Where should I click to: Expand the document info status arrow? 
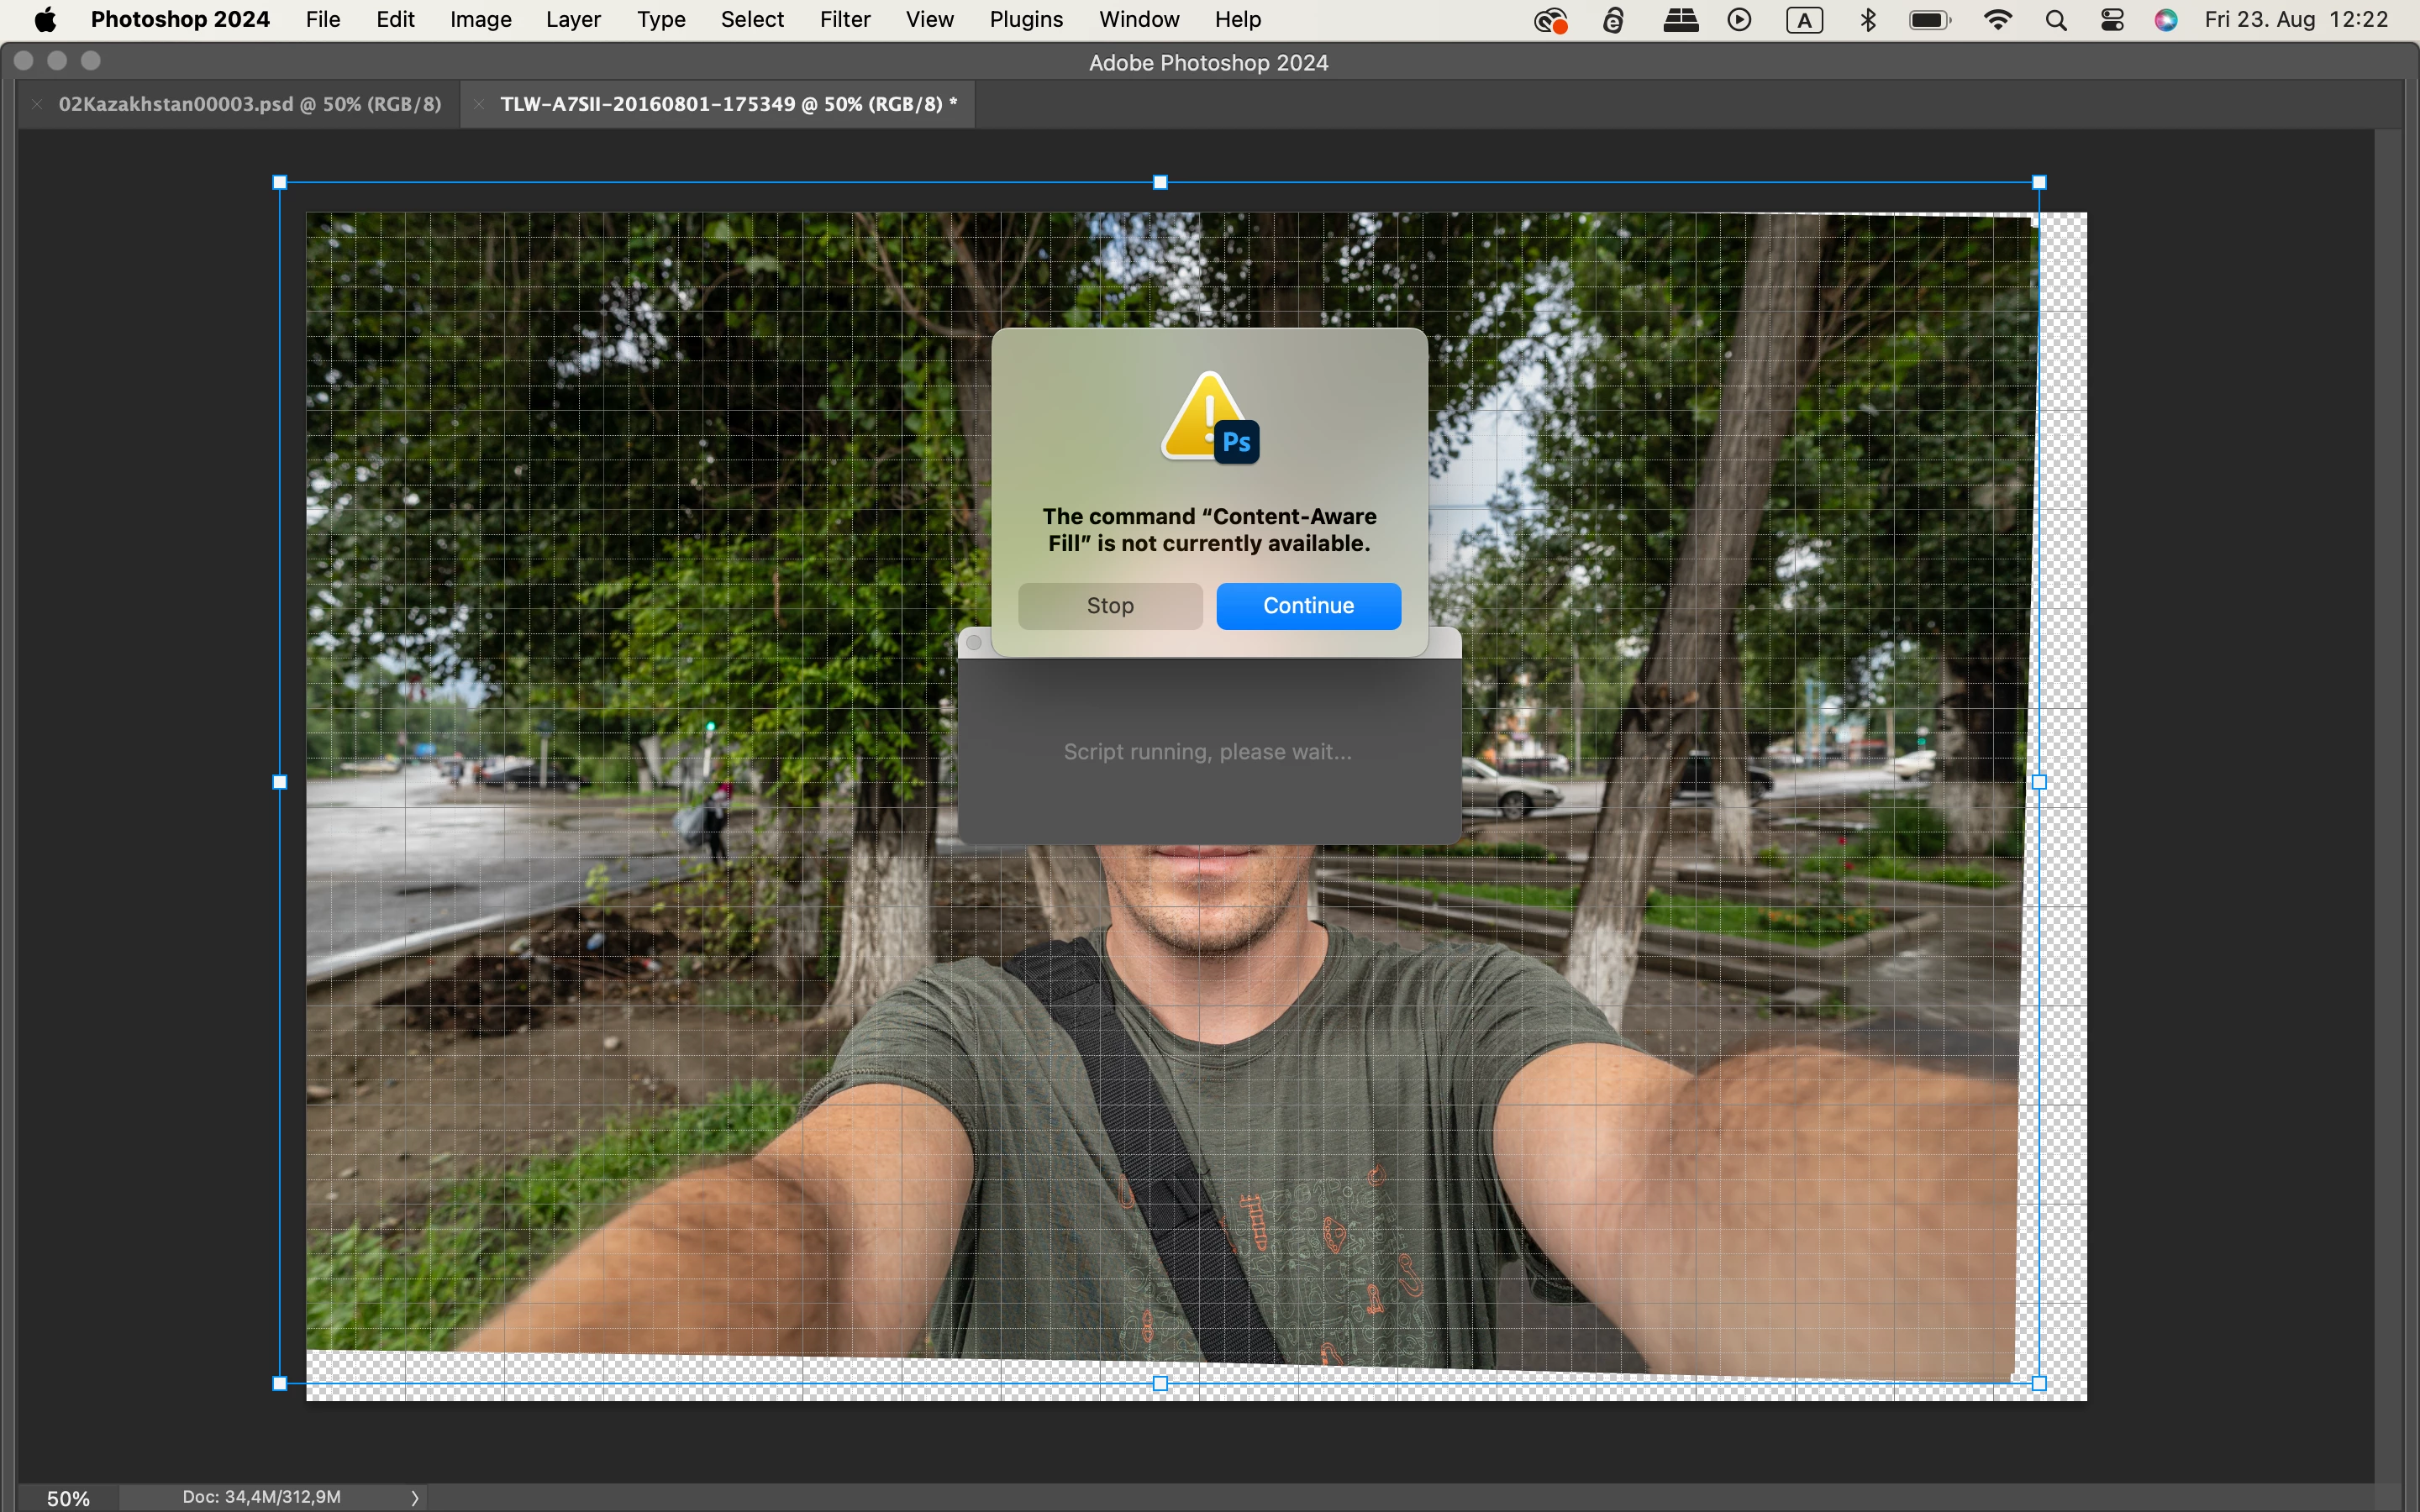pos(415,1497)
